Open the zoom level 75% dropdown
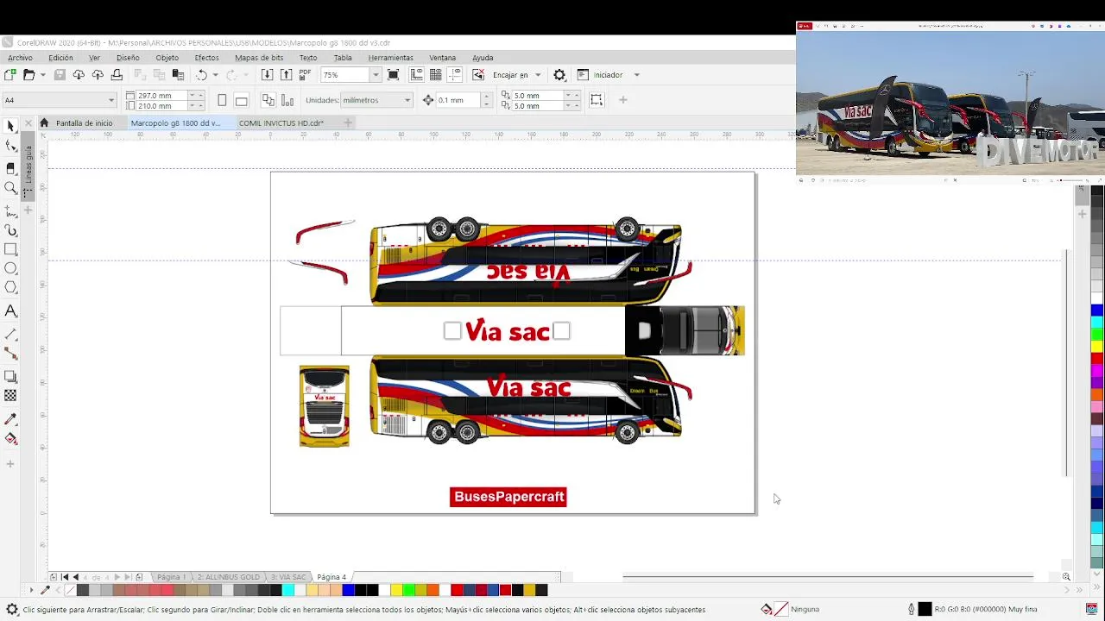 pos(375,75)
